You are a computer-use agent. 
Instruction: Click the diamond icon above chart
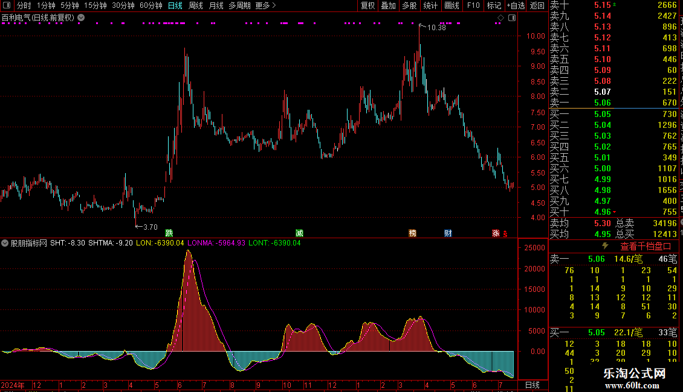[500, 18]
